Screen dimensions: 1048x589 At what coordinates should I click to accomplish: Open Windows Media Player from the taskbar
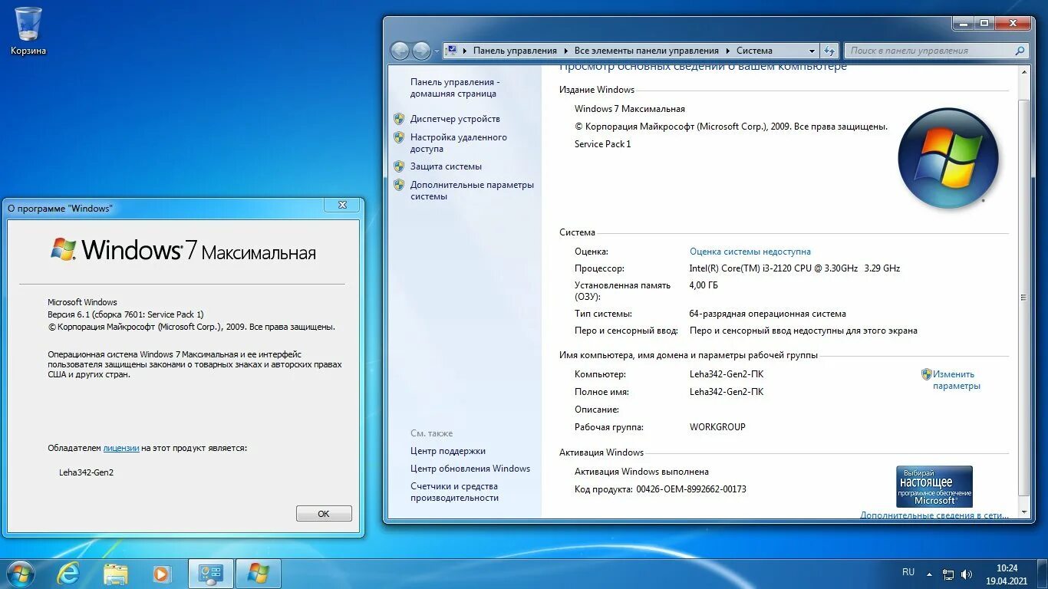click(161, 574)
